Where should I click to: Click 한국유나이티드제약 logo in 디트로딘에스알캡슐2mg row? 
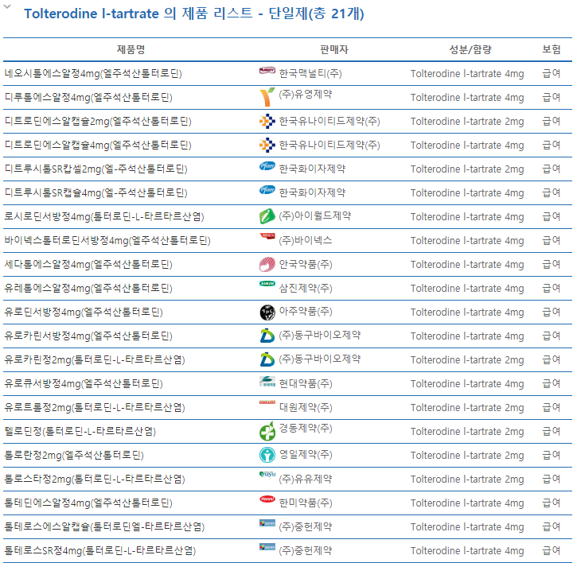coord(267,121)
